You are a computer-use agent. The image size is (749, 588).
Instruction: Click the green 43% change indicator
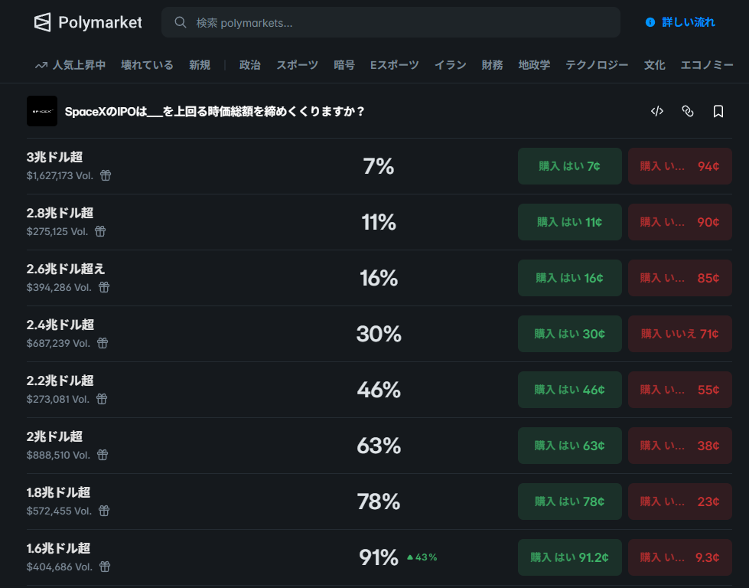(x=422, y=557)
